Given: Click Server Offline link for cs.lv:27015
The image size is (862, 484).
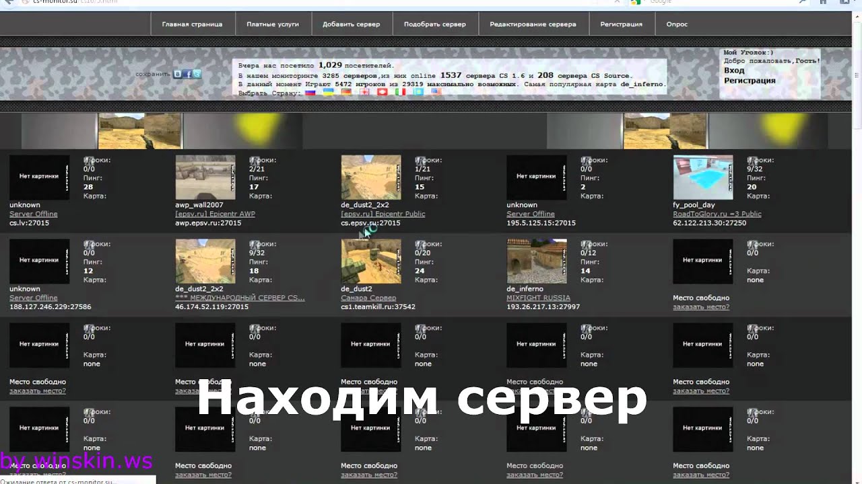Looking at the screenshot, I should (34, 214).
